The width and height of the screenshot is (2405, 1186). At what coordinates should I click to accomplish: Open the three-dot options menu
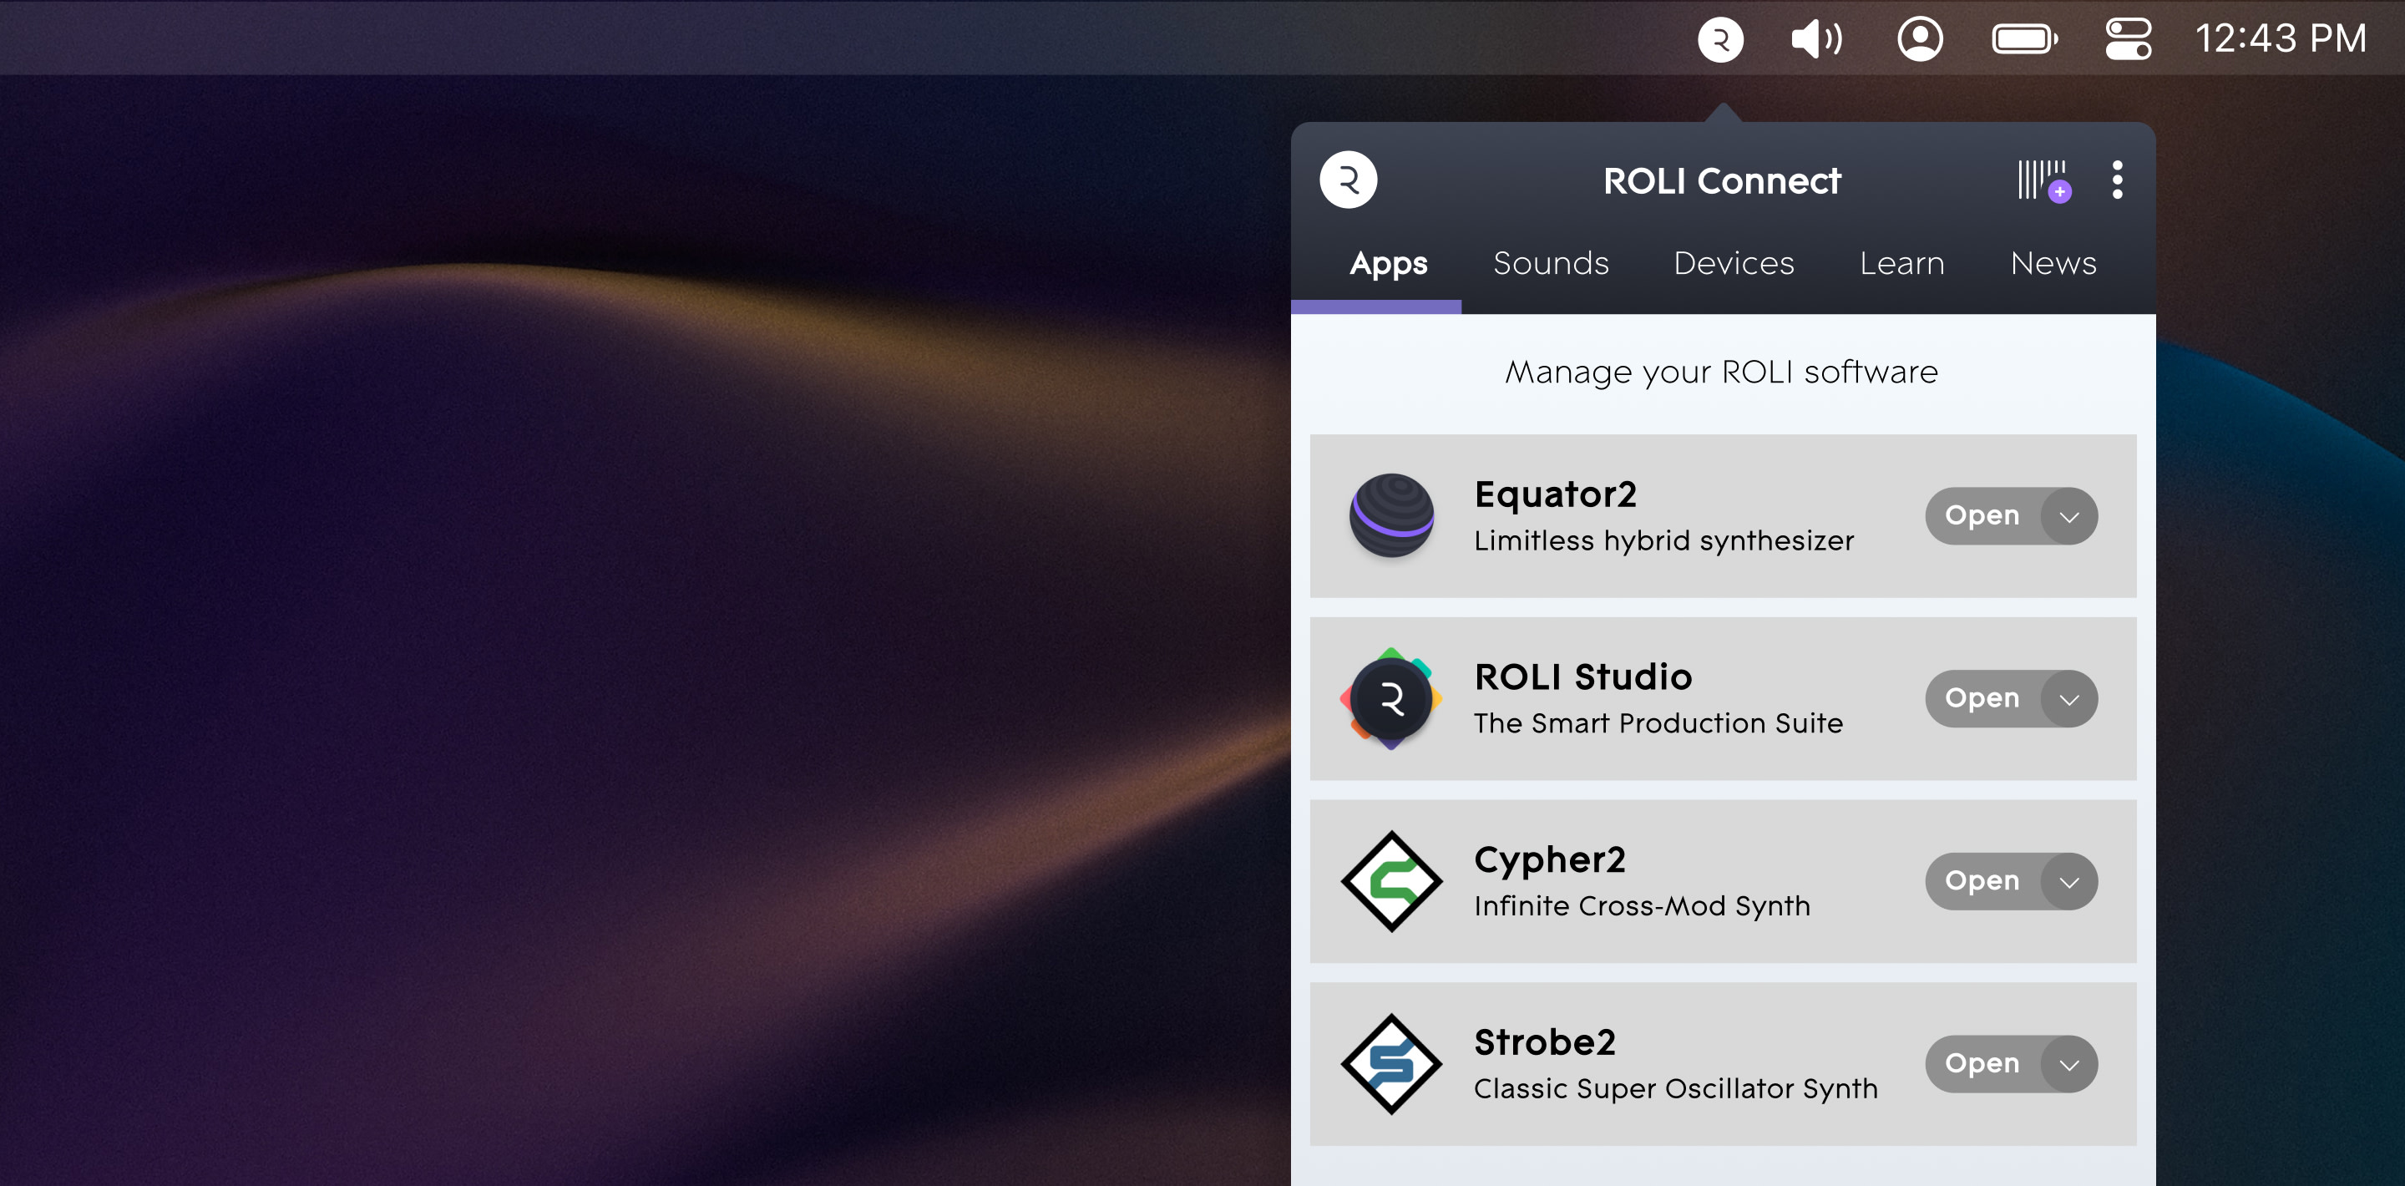(x=2118, y=180)
